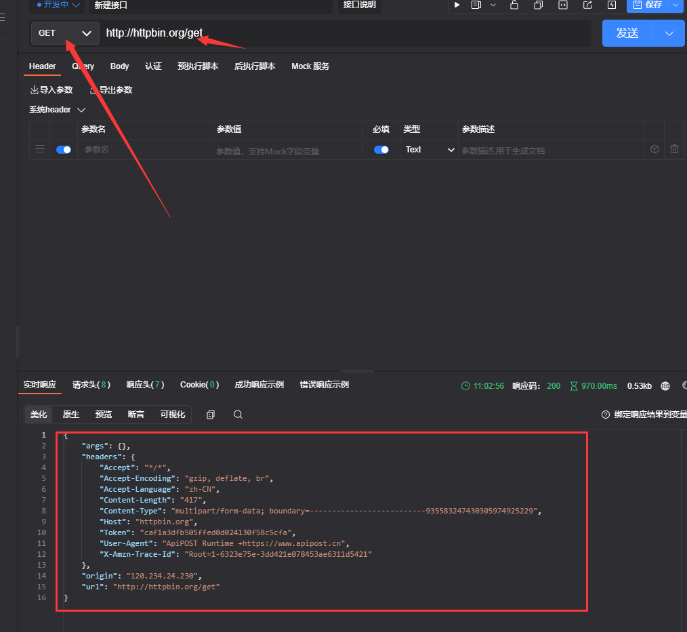
Task: Click the unlock padlock icon
Action: [514, 5]
